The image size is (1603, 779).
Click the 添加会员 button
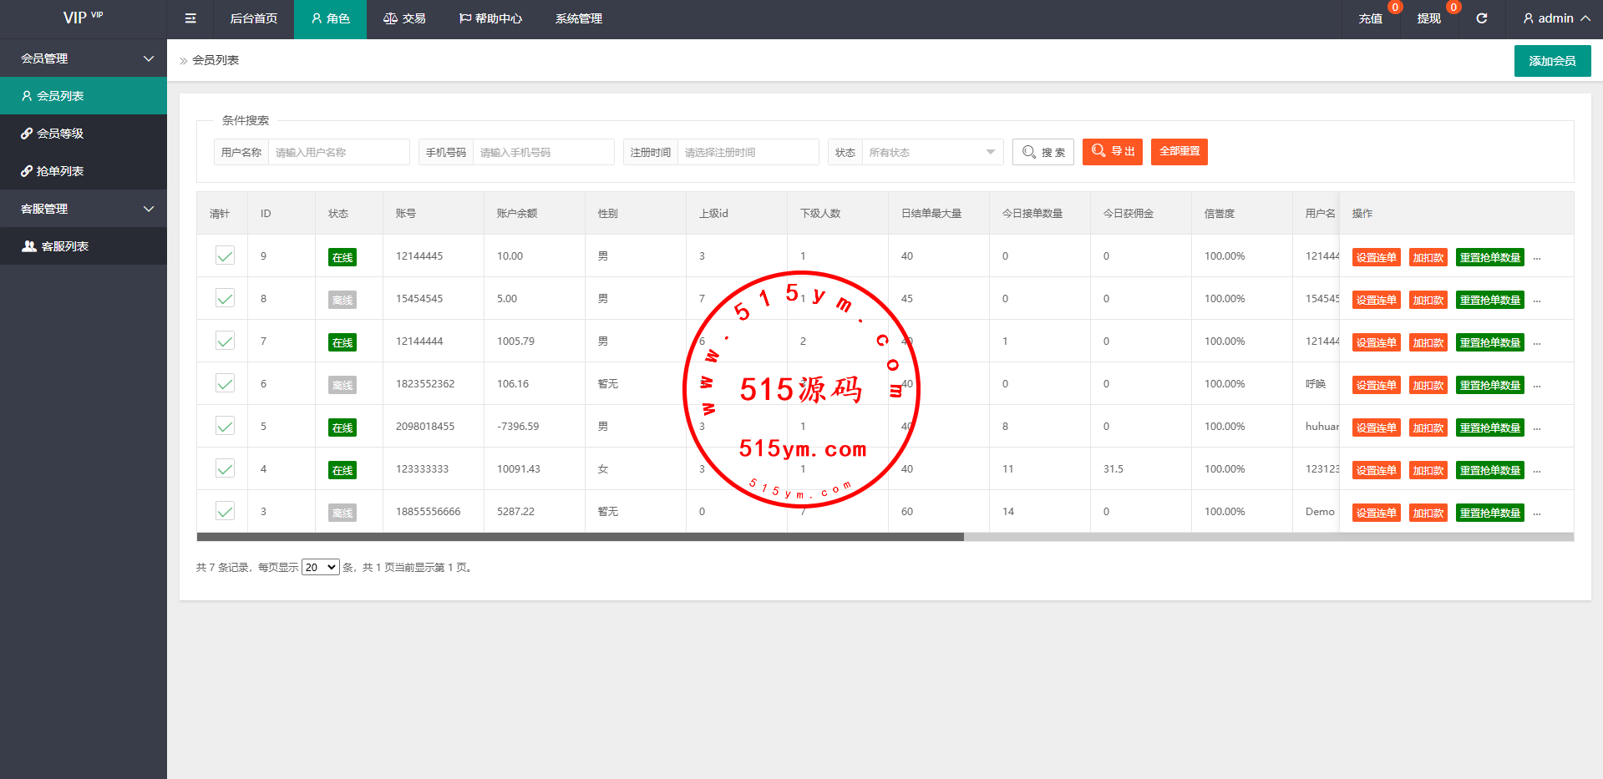click(x=1551, y=61)
